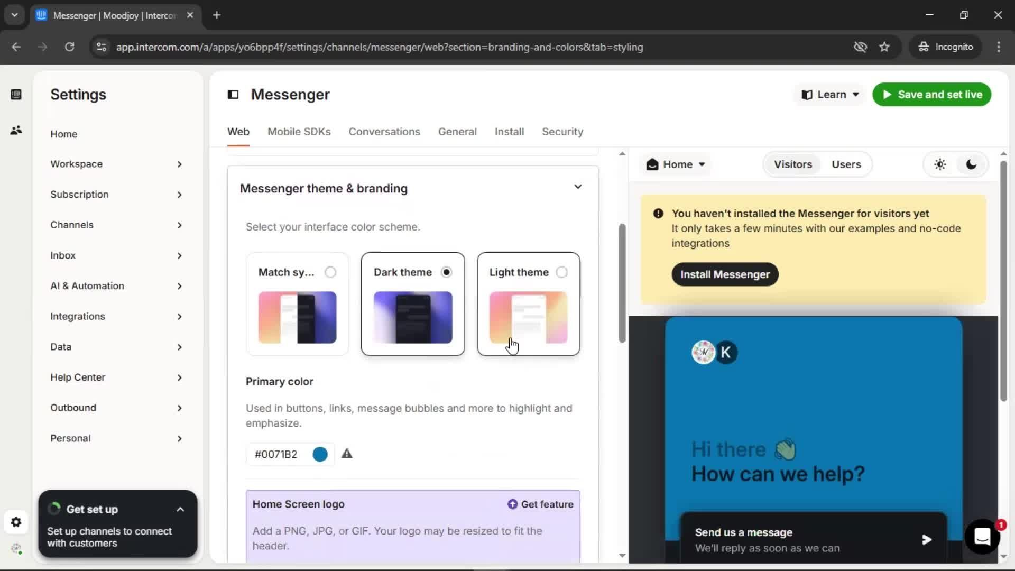This screenshot has width=1015, height=571.
Task: Click the settings panel vertical scrollbar
Action: coord(622,283)
